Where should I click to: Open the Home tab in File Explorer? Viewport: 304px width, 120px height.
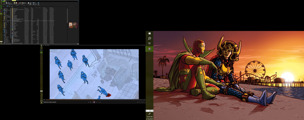6,2
